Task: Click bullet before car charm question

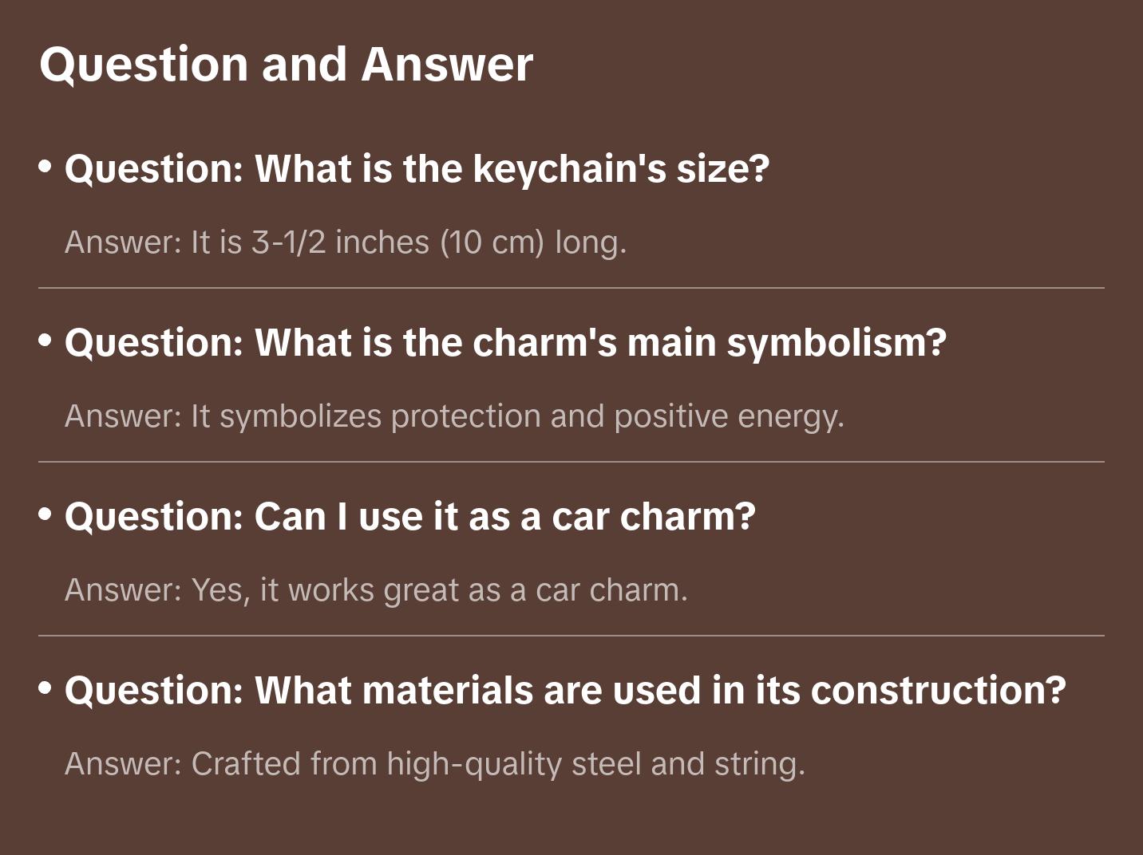Action: tap(45, 514)
